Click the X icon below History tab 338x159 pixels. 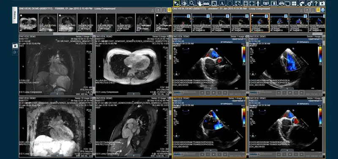coord(15,46)
